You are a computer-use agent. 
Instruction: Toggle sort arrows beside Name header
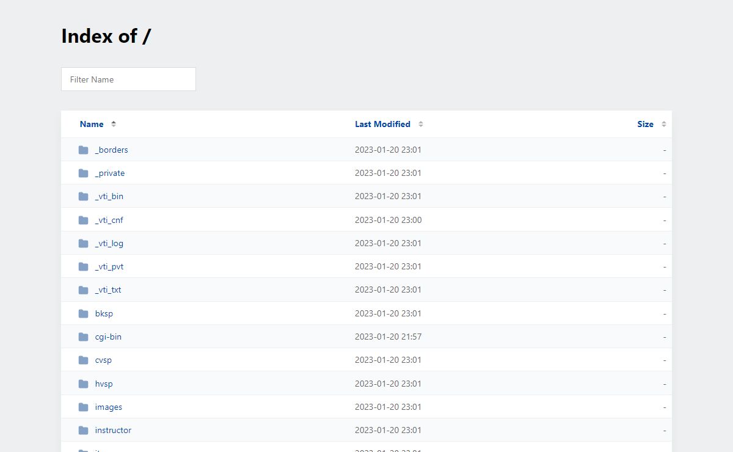[114, 124]
